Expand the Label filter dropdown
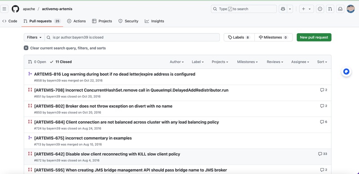This screenshot has height=174, width=359. [x=198, y=62]
